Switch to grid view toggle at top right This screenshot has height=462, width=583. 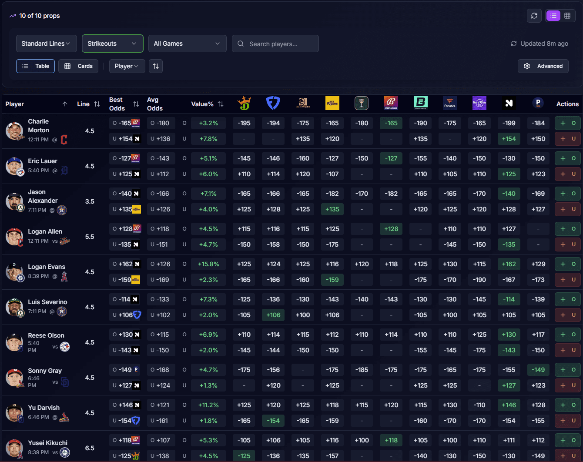[567, 16]
